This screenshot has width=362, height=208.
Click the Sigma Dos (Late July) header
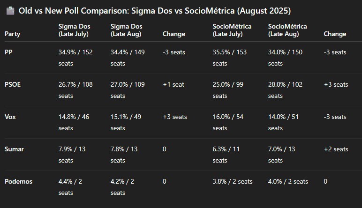pos(75,30)
